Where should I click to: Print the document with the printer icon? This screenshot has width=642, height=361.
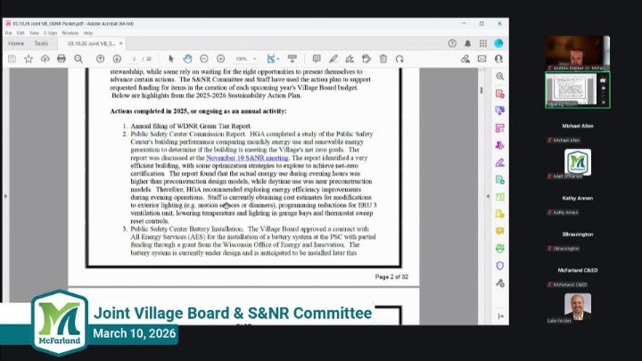click(62, 59)
